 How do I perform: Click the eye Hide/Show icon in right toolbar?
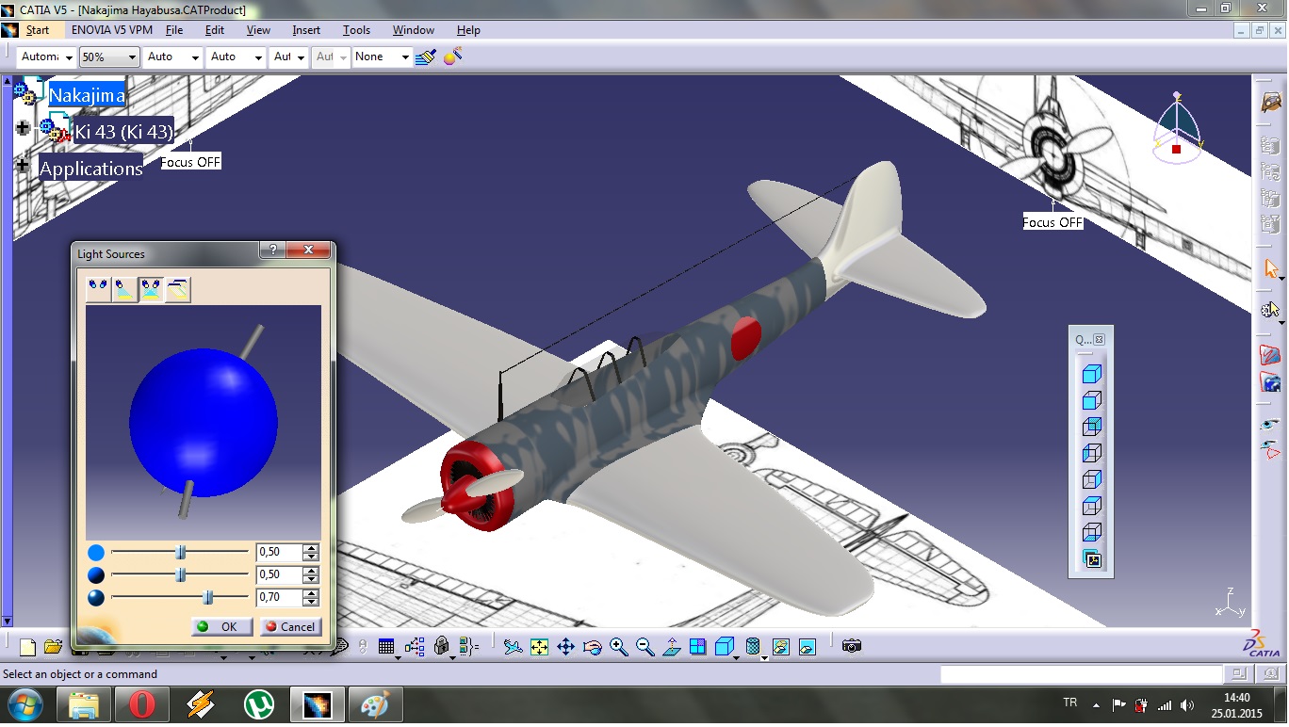[x=1270, y=425]
